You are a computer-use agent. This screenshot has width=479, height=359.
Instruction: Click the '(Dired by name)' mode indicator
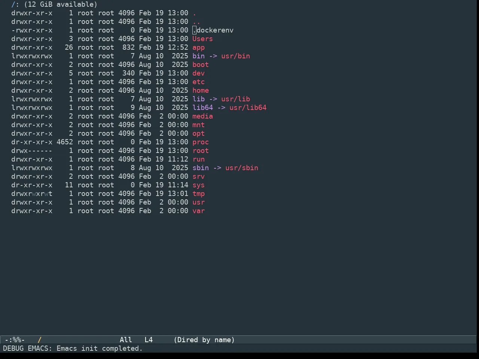[x=204, y=340]
